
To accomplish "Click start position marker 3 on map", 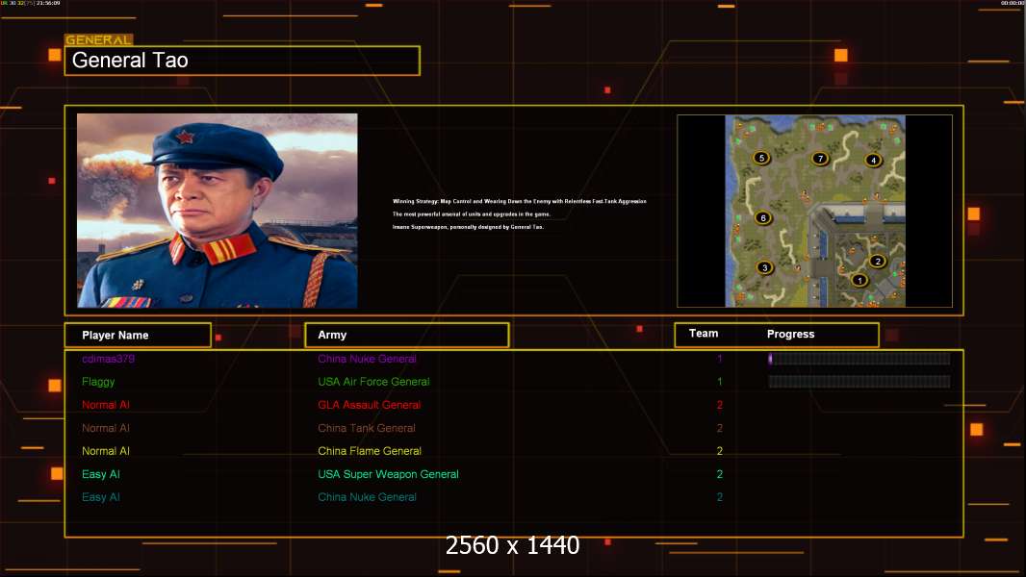I will coord(764,267).
